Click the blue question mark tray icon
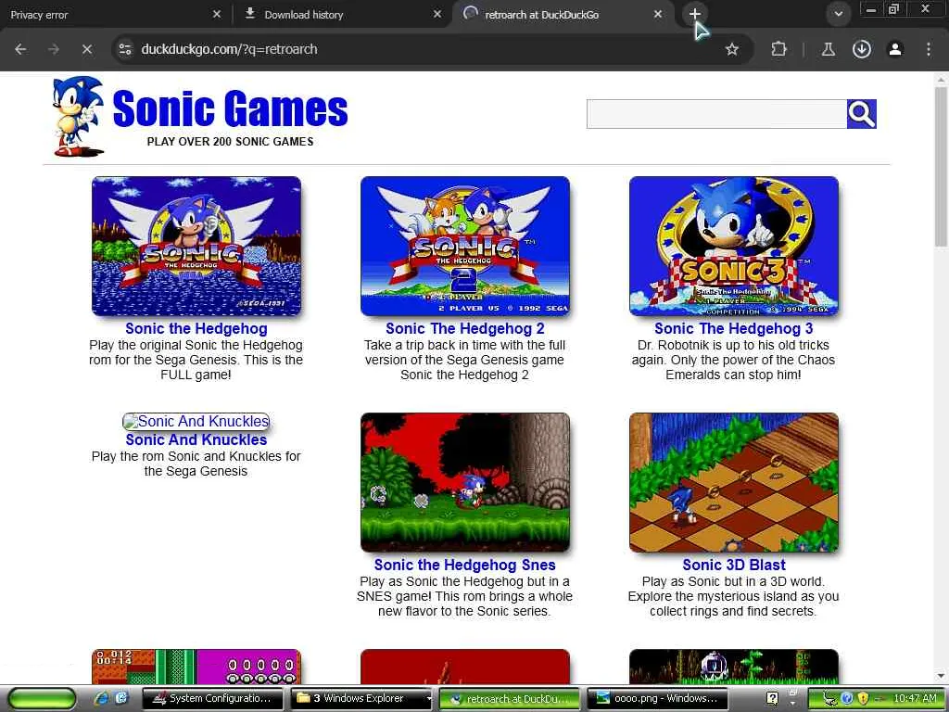This screenshot has height=712, width=949. (x=847, y=699)
